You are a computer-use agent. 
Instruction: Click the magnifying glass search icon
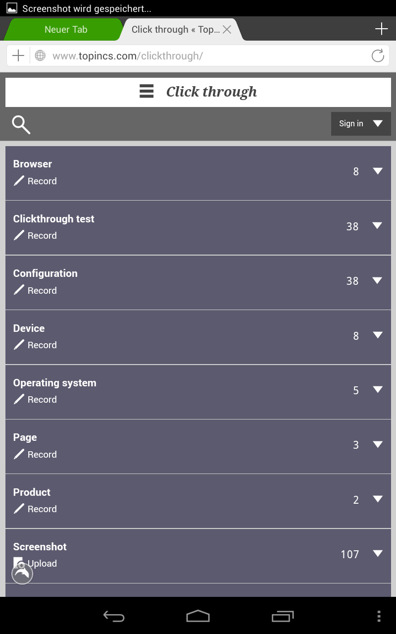coord(21,125)
